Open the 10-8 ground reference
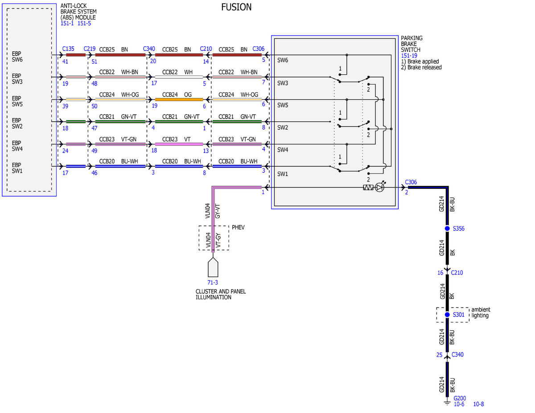The height and width of the screenshot is (413, 535). 478,404
